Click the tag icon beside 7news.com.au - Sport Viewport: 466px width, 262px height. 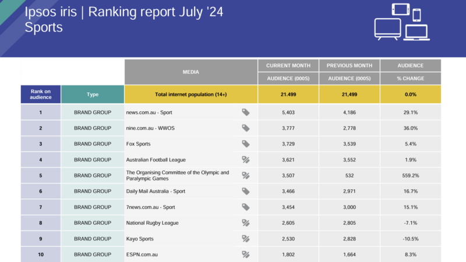click(x=245, y=207)
